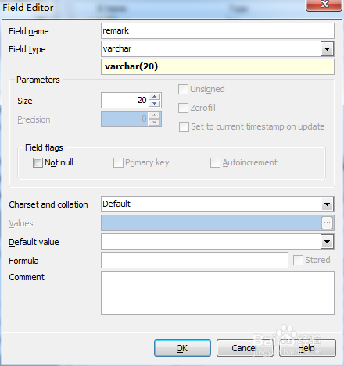Focus the Comment text area
This screenshot has width=344, height=366.
coord(217,293)
